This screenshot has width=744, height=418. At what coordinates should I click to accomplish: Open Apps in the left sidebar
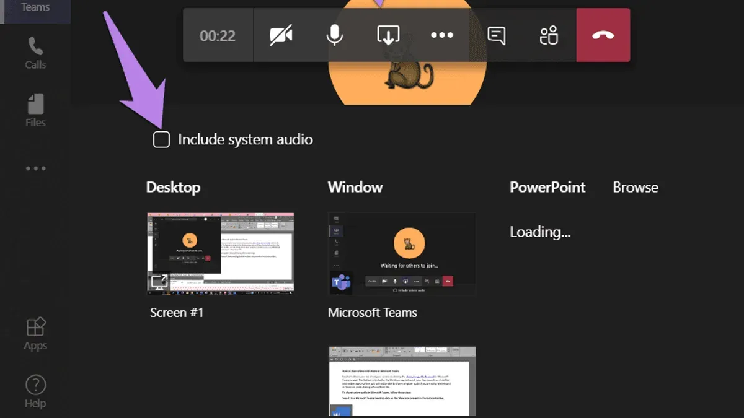35,333
